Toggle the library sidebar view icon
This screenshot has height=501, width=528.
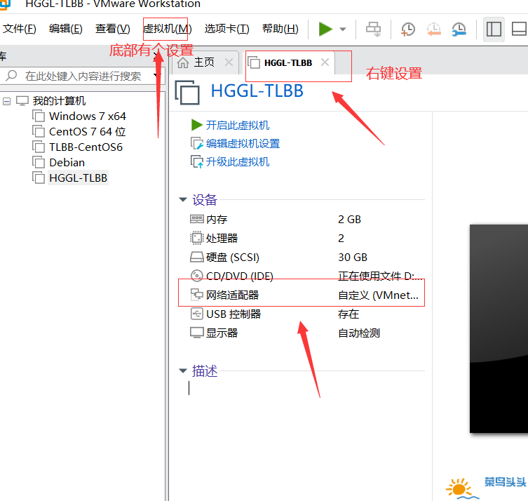click(x=494, y=29)
